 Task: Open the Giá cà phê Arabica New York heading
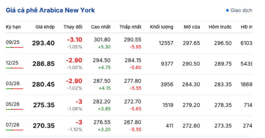pos(50,10)
